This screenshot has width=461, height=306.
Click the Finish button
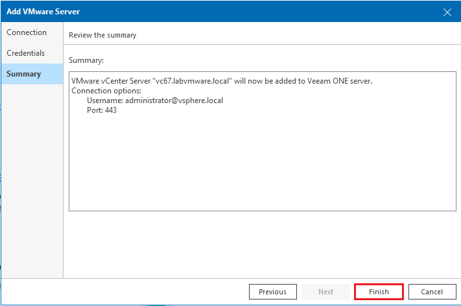(379, 292)
